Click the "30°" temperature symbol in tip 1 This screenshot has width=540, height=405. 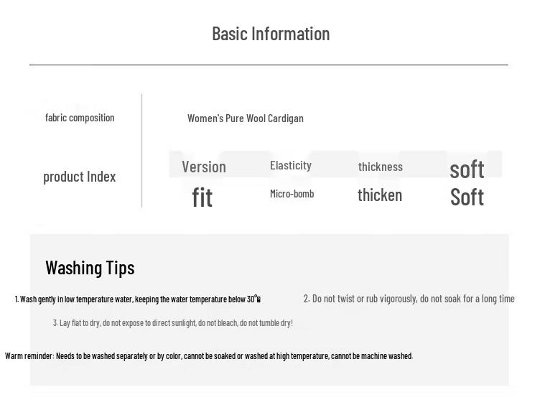254,299
